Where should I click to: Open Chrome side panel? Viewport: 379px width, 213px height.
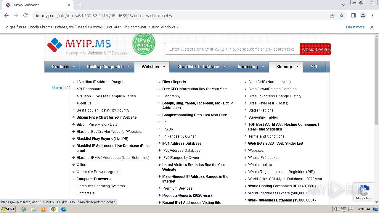pyautogui.click(x=353, y=15)
